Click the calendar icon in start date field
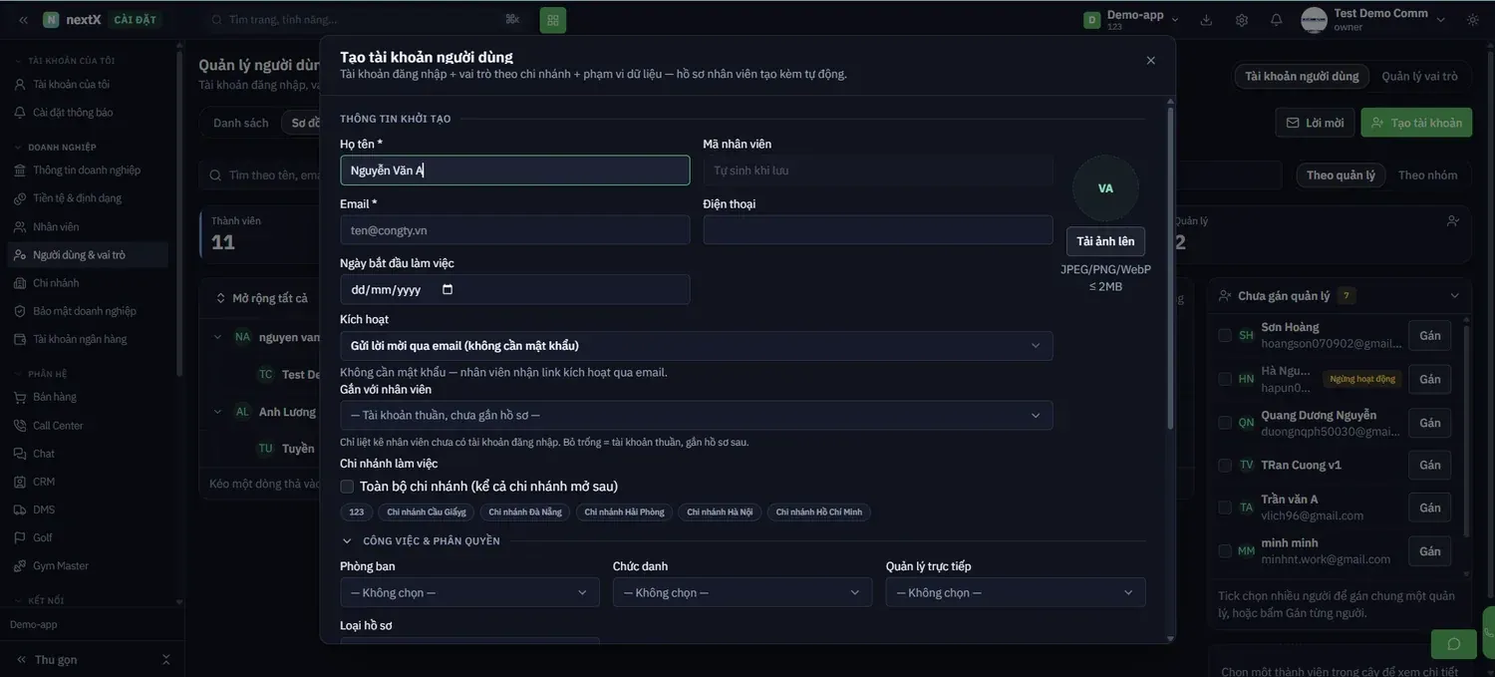The width and height of the screenshot is (1495, 677). click(448, 290)
